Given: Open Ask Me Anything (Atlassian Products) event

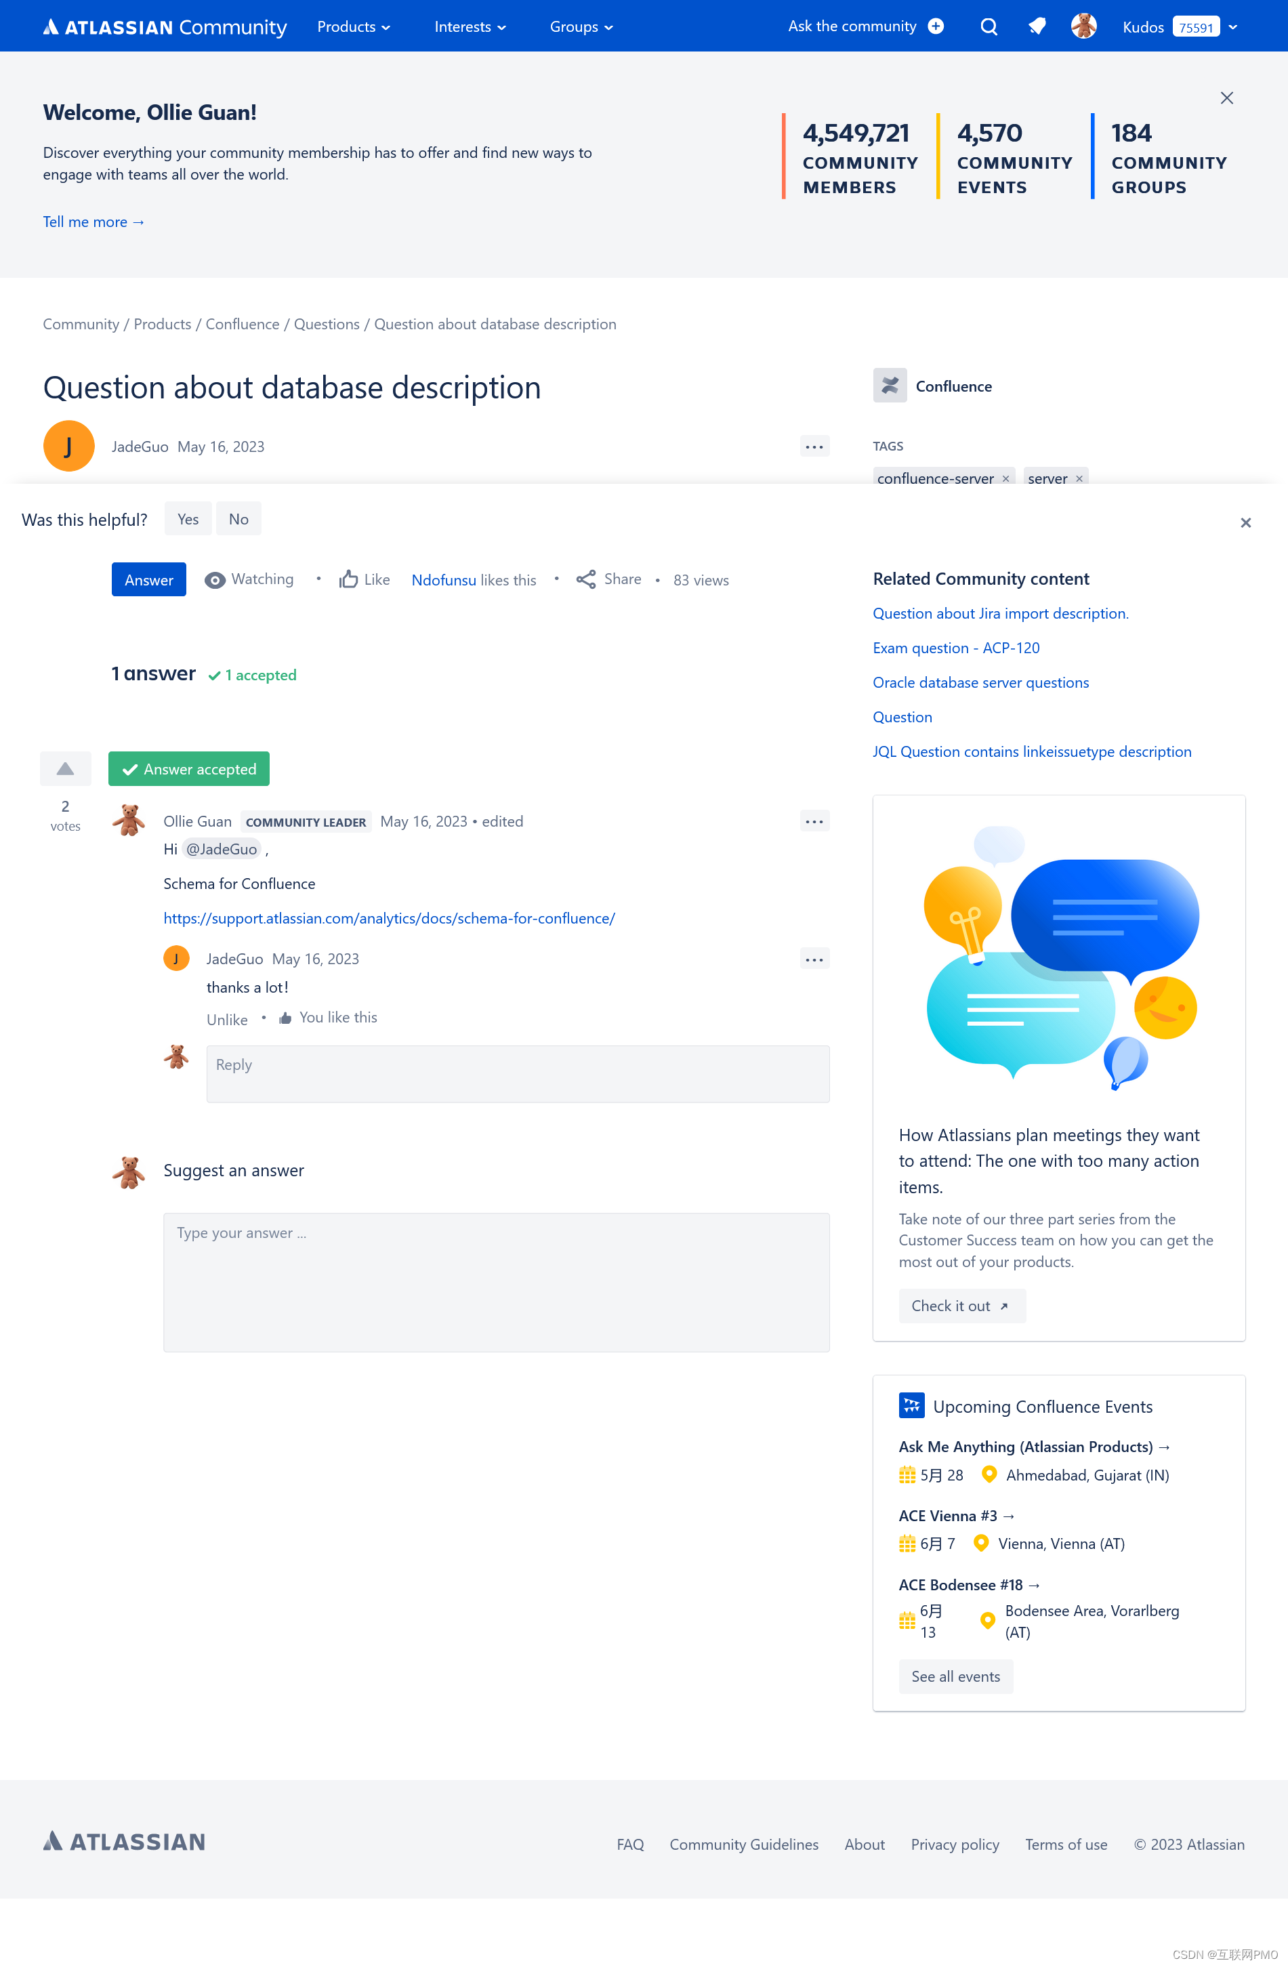Looking at the screenshot, I should [1035, 1447].
